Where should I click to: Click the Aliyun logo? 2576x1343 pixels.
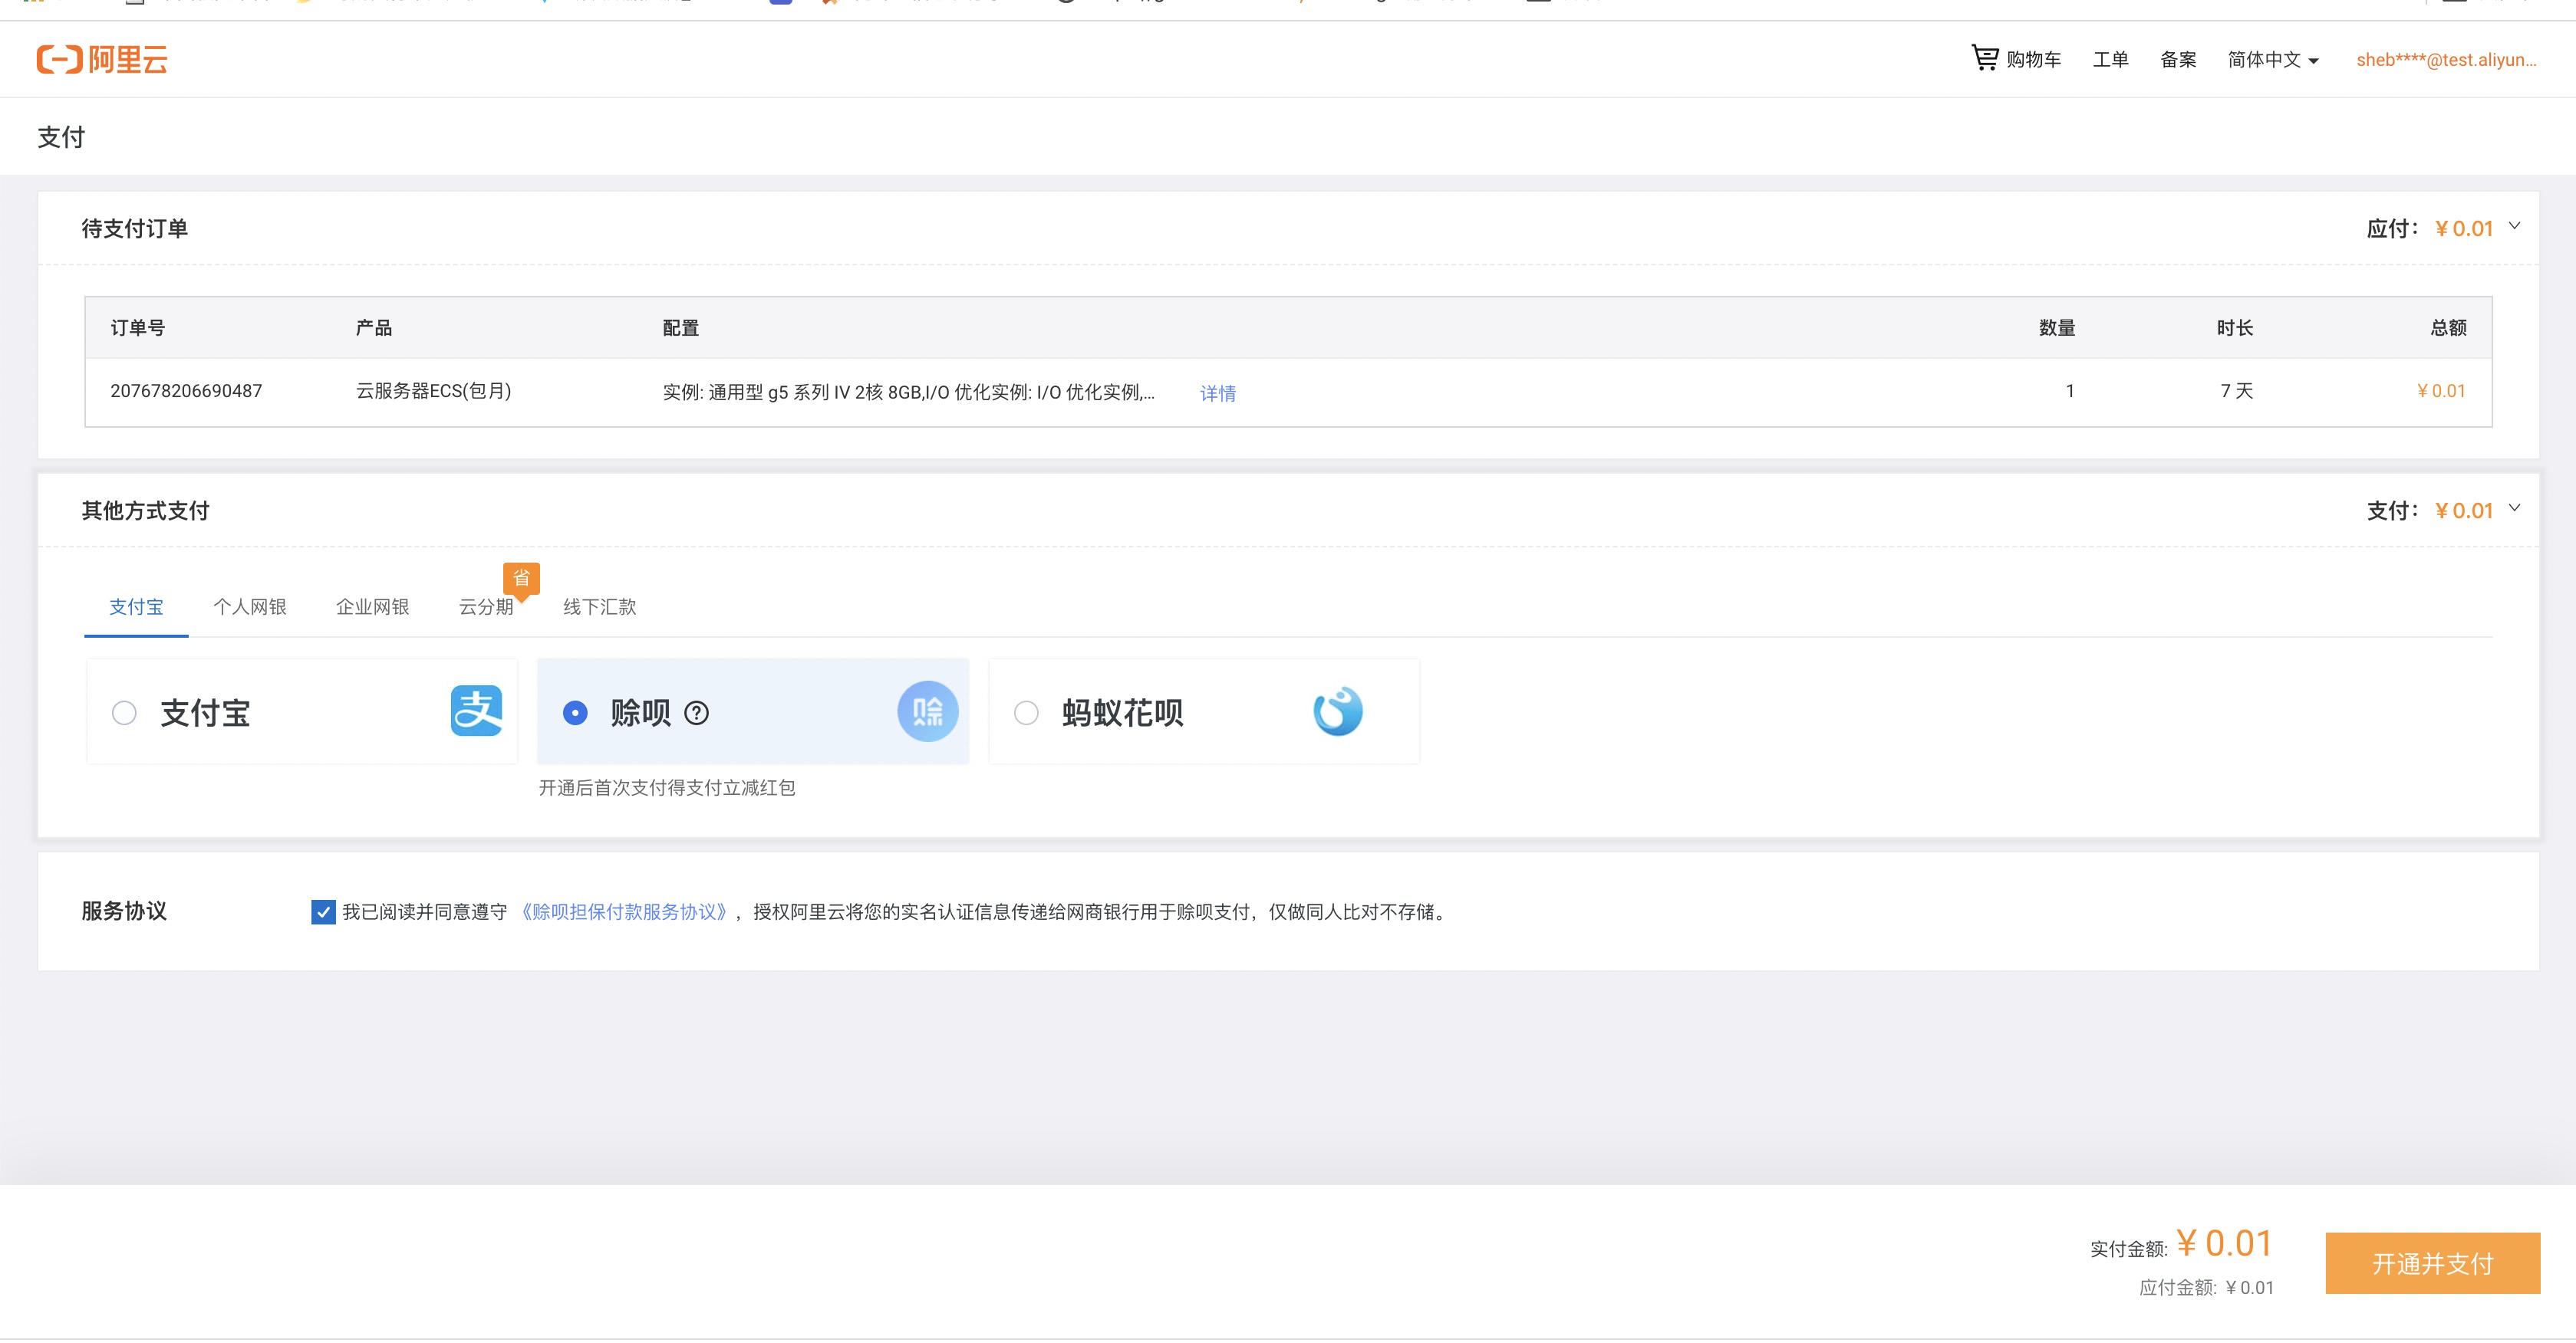click(102, 59)
